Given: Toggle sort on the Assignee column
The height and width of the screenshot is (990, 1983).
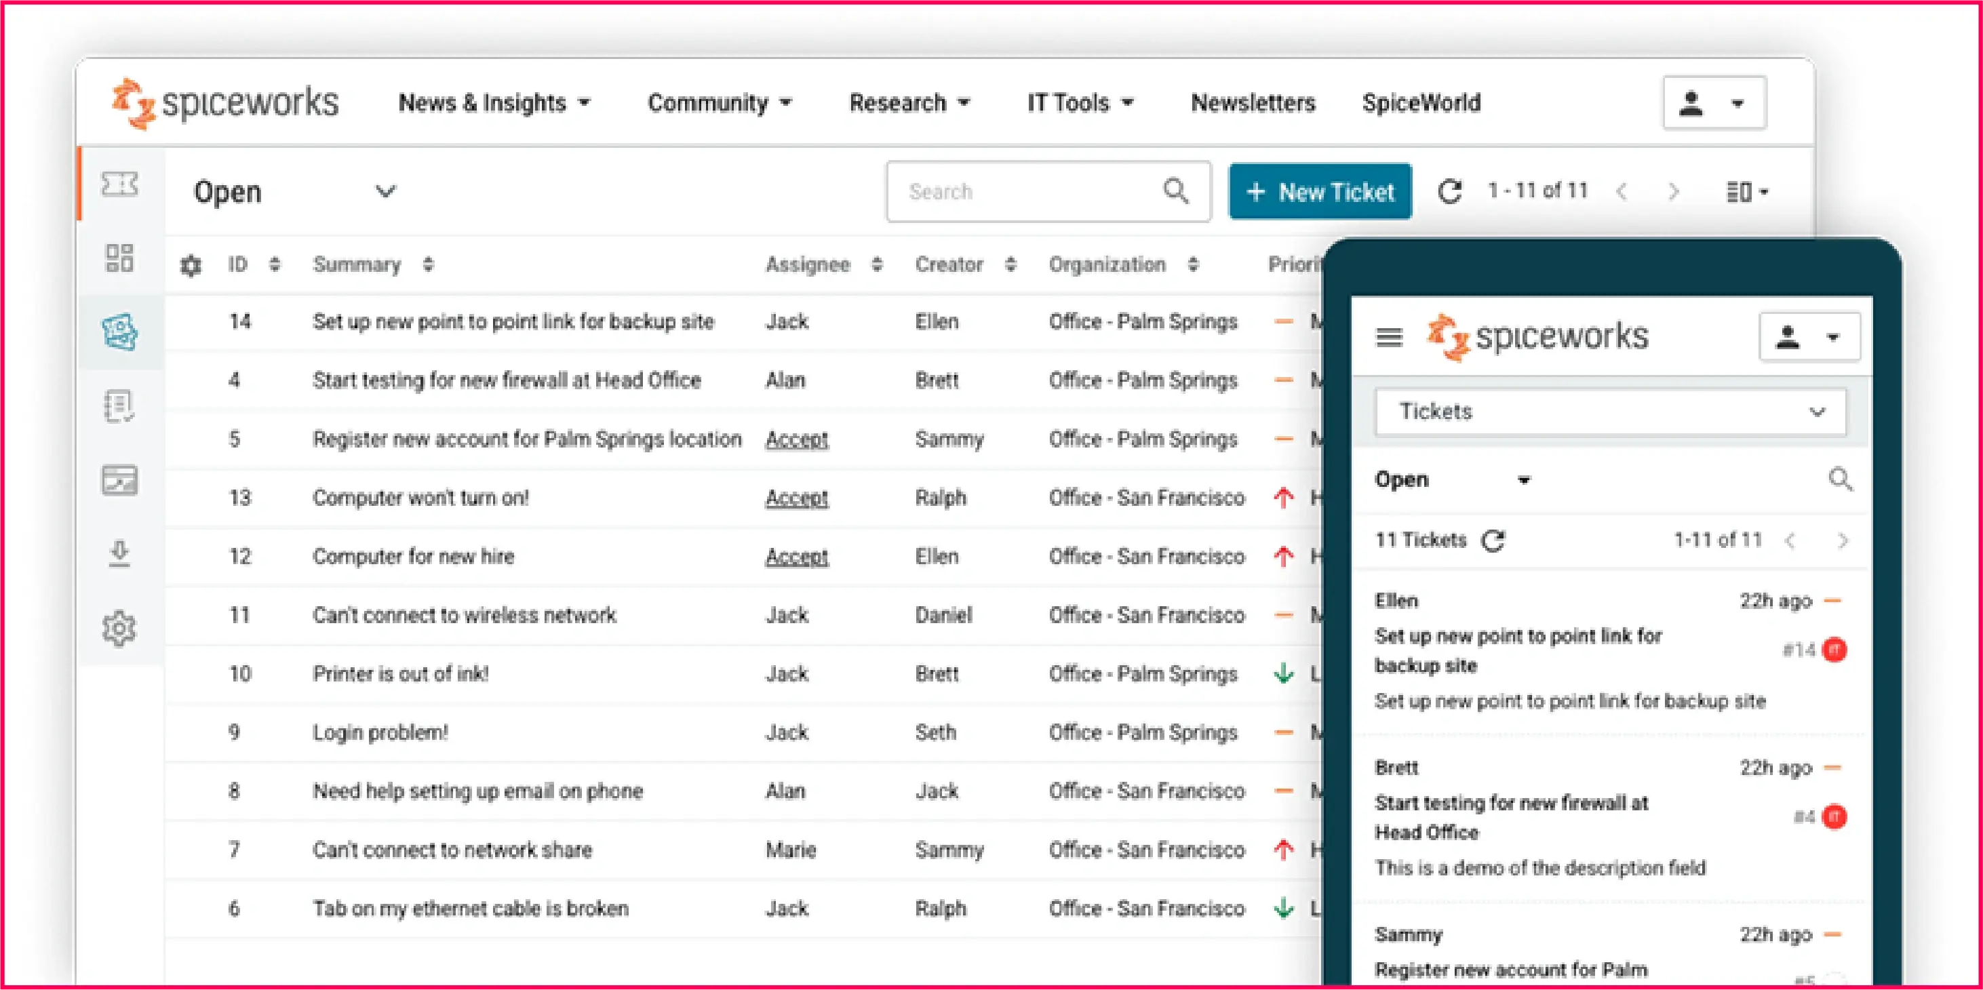Looking at the screenshot, I should [x=877, y=265].
